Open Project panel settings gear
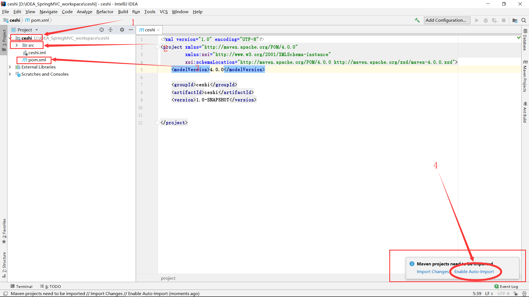529x297 pixels. pos(122,30)
